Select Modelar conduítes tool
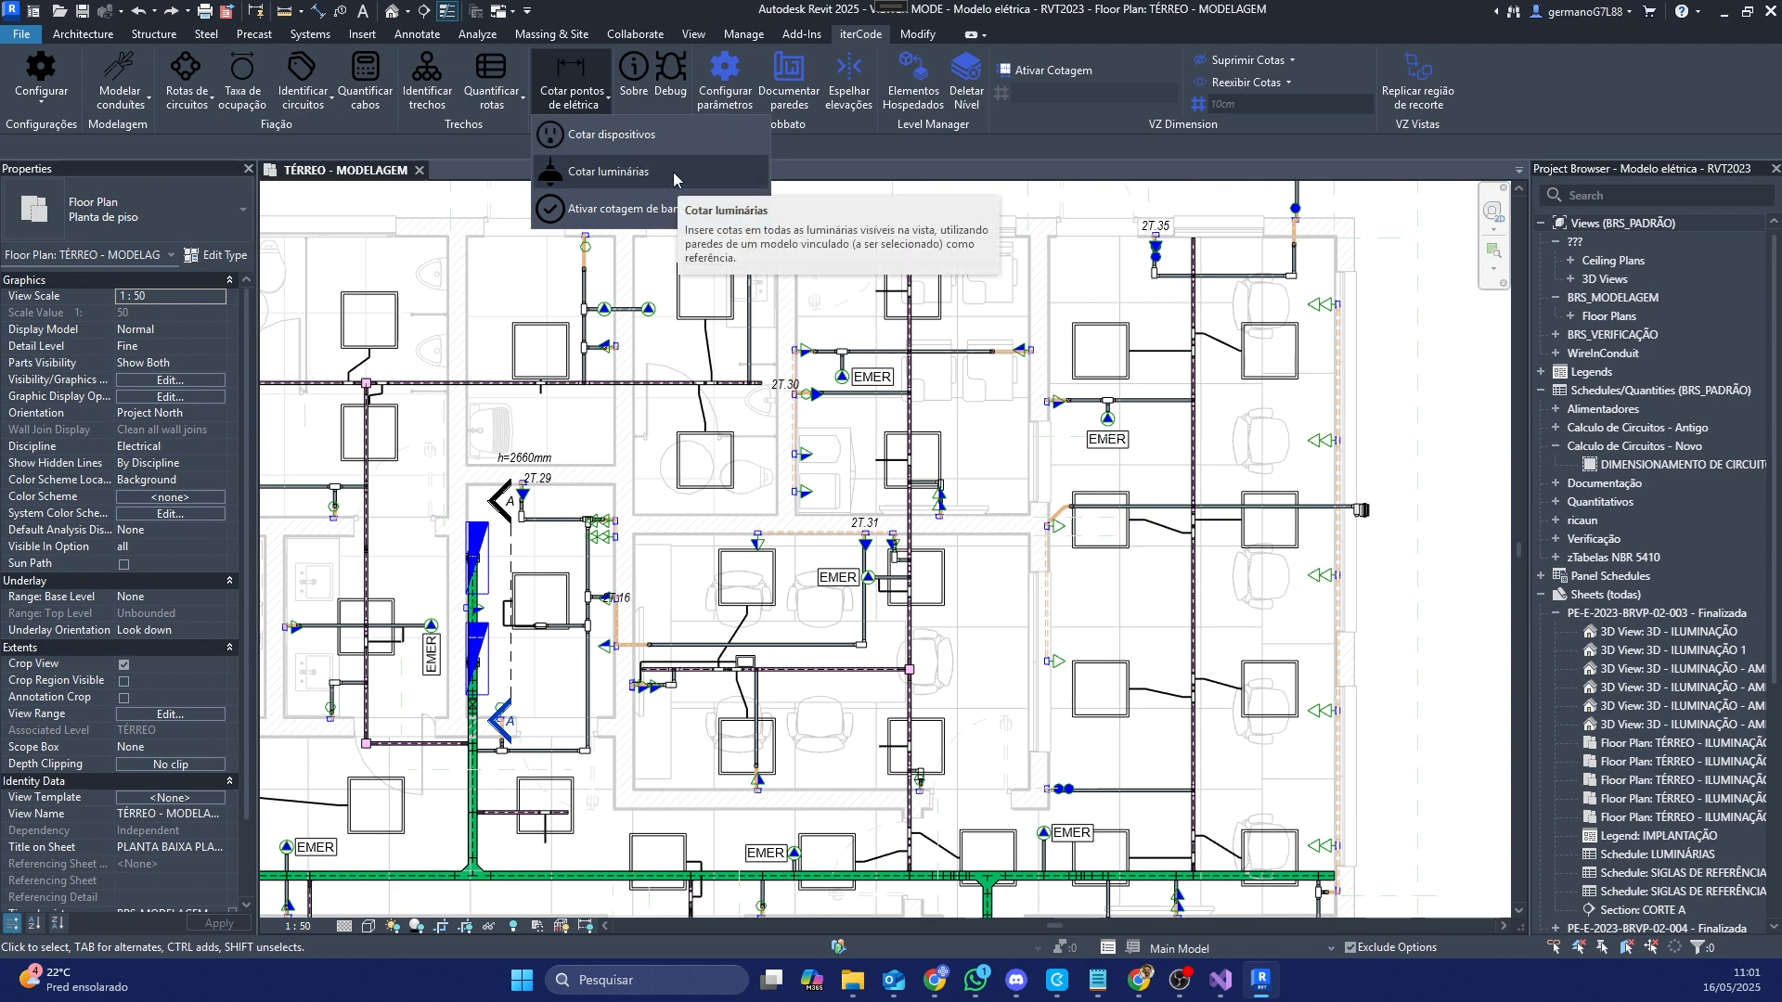The width and height of the screenshot is (1782, 1002). pos(120,68)
